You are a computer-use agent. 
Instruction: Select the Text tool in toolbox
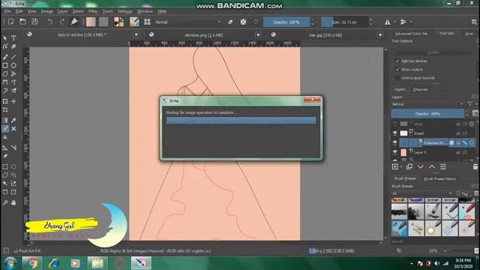13,38
